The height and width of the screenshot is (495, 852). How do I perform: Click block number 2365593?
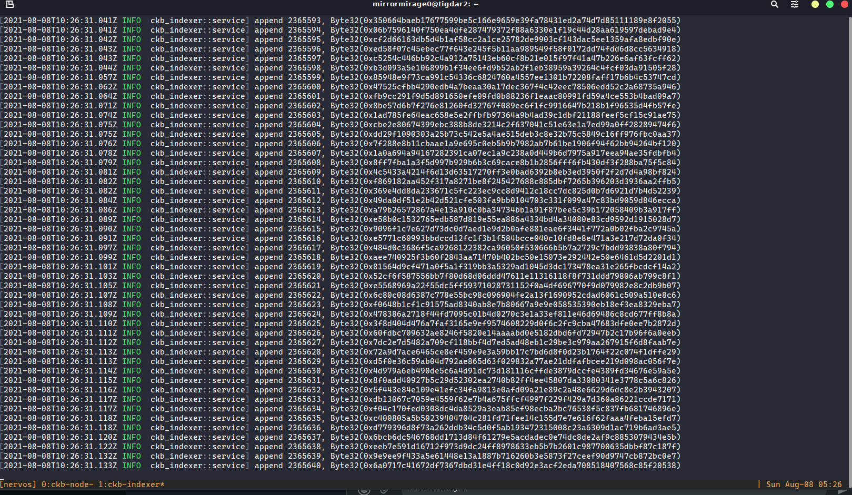tap(304, 21)
